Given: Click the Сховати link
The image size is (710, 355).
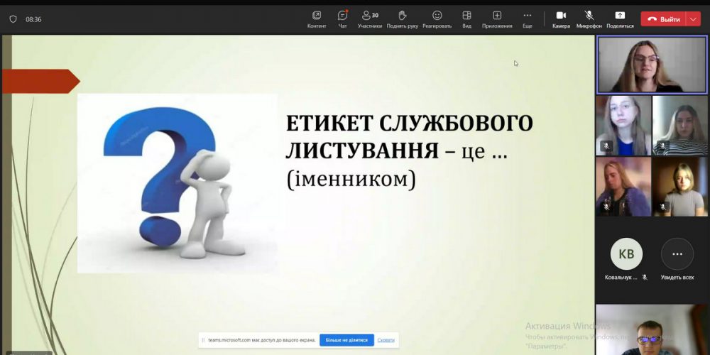Looking at the screenshot, I should 386,340.
